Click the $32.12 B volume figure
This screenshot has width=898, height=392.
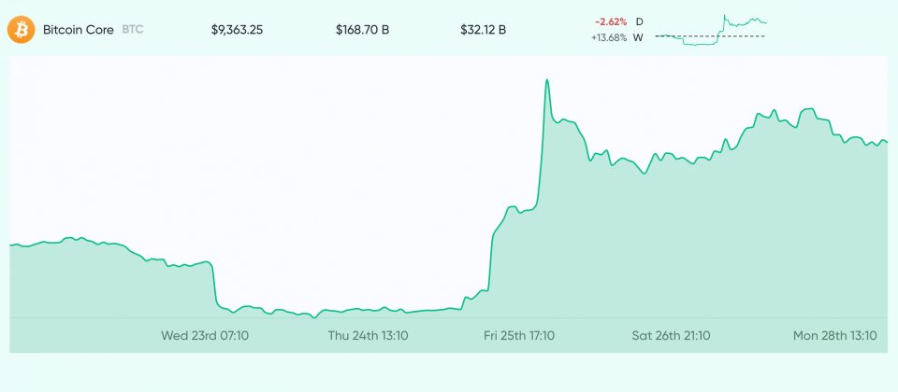pos(483,30)
